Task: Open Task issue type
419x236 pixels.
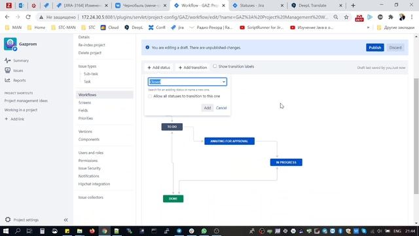Action: (x=87, y=81)
